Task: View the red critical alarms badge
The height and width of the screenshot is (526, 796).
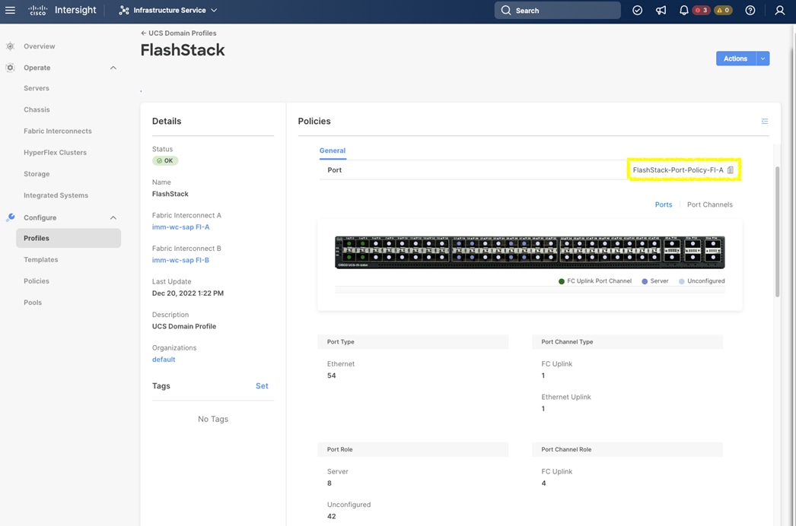Action: click(701, 10)
